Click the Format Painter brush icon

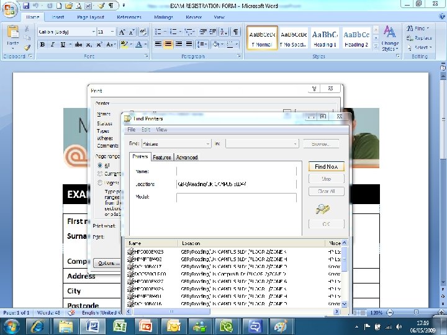[27, 48]
